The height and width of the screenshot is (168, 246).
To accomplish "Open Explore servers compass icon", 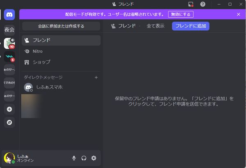I will [9, 123].
